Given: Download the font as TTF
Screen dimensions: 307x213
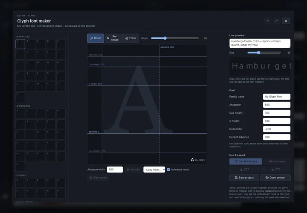Looking at the screenshot, I should click(275, 170).
